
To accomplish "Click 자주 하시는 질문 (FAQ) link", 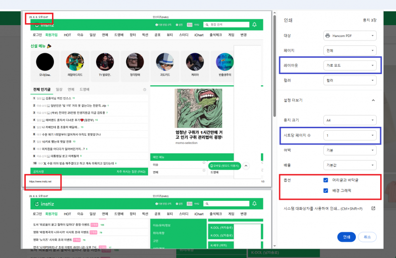I will [131, 172].
